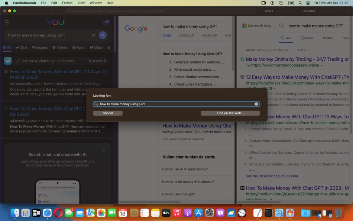Switch to You.com Images tab
This screenshot has height=221, width=353.
[40, 47]
